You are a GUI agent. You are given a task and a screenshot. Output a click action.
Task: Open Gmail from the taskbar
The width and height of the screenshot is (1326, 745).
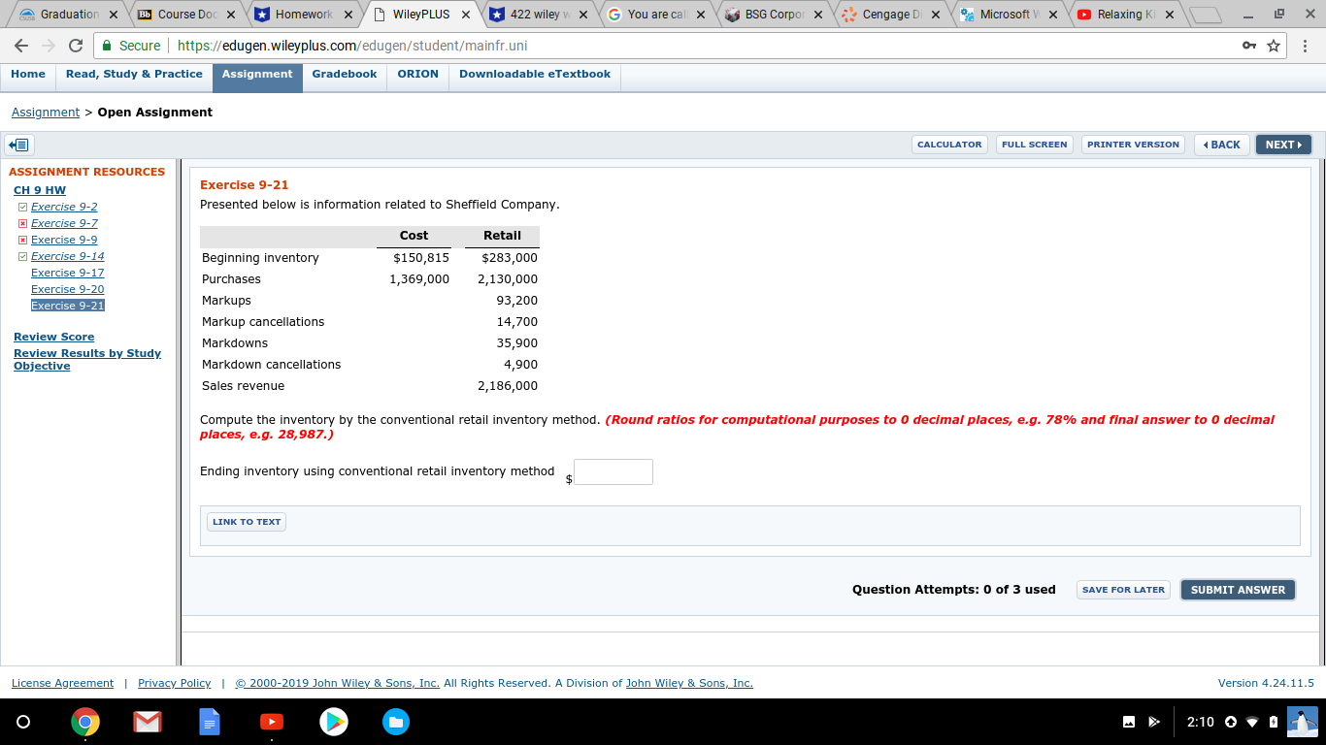coord(148,722)
